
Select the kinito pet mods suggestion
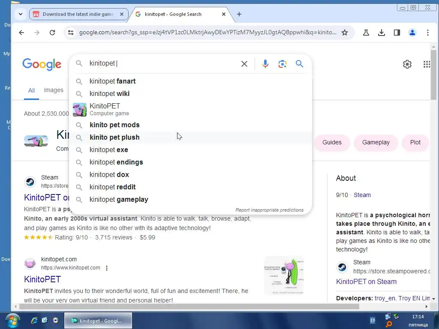coord(190,125)
